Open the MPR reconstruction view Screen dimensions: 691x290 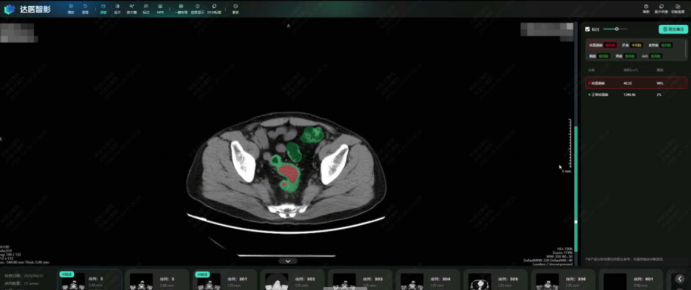(160, 9)
